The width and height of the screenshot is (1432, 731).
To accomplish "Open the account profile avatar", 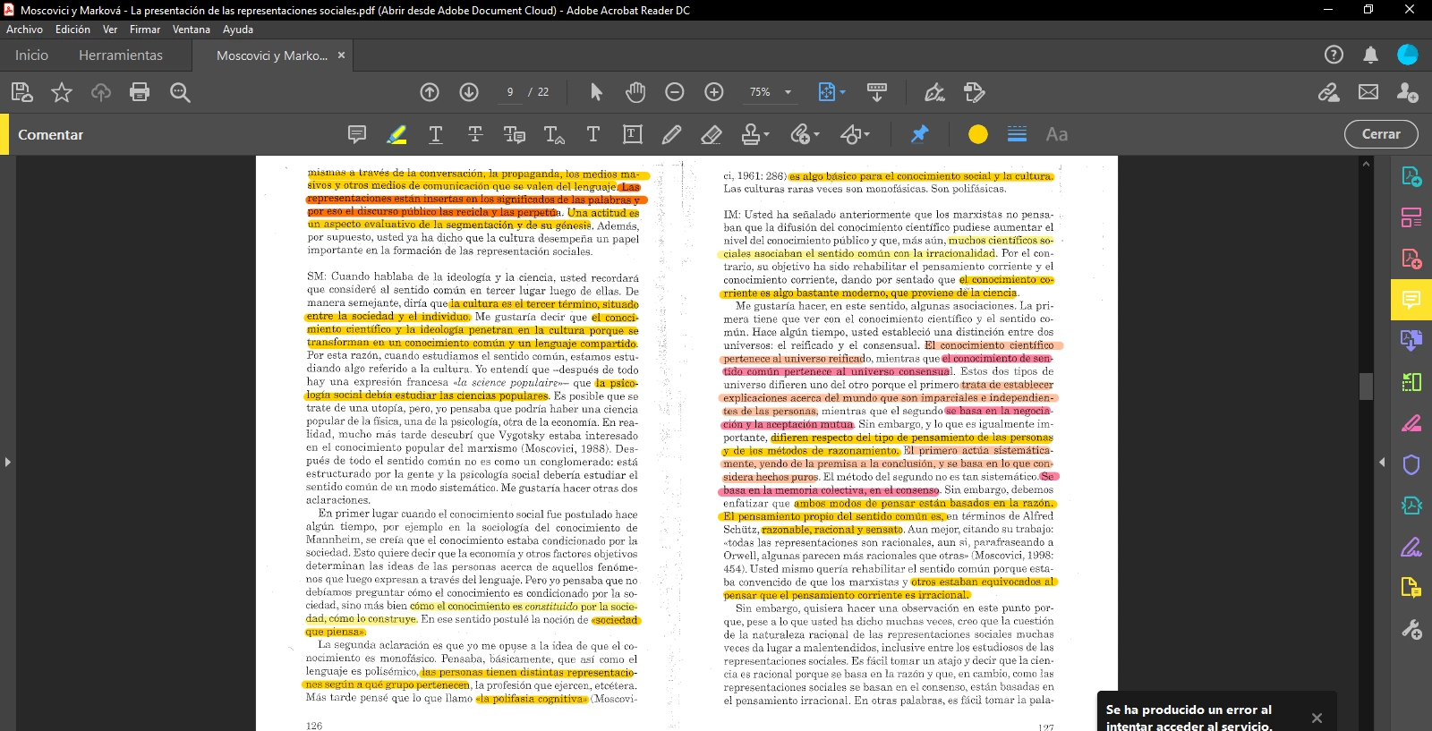I will coord(1408,55).
